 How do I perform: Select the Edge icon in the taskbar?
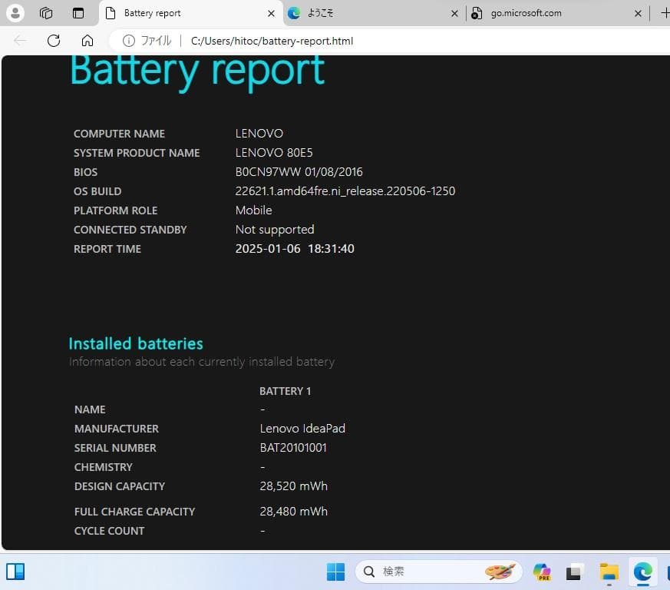click(x=642, y=572)
